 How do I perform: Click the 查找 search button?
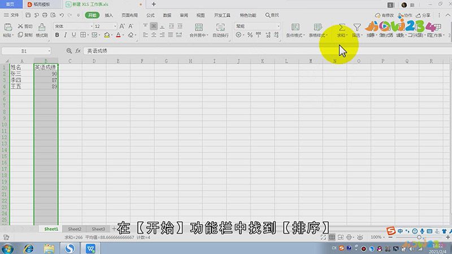click(272, 15)
